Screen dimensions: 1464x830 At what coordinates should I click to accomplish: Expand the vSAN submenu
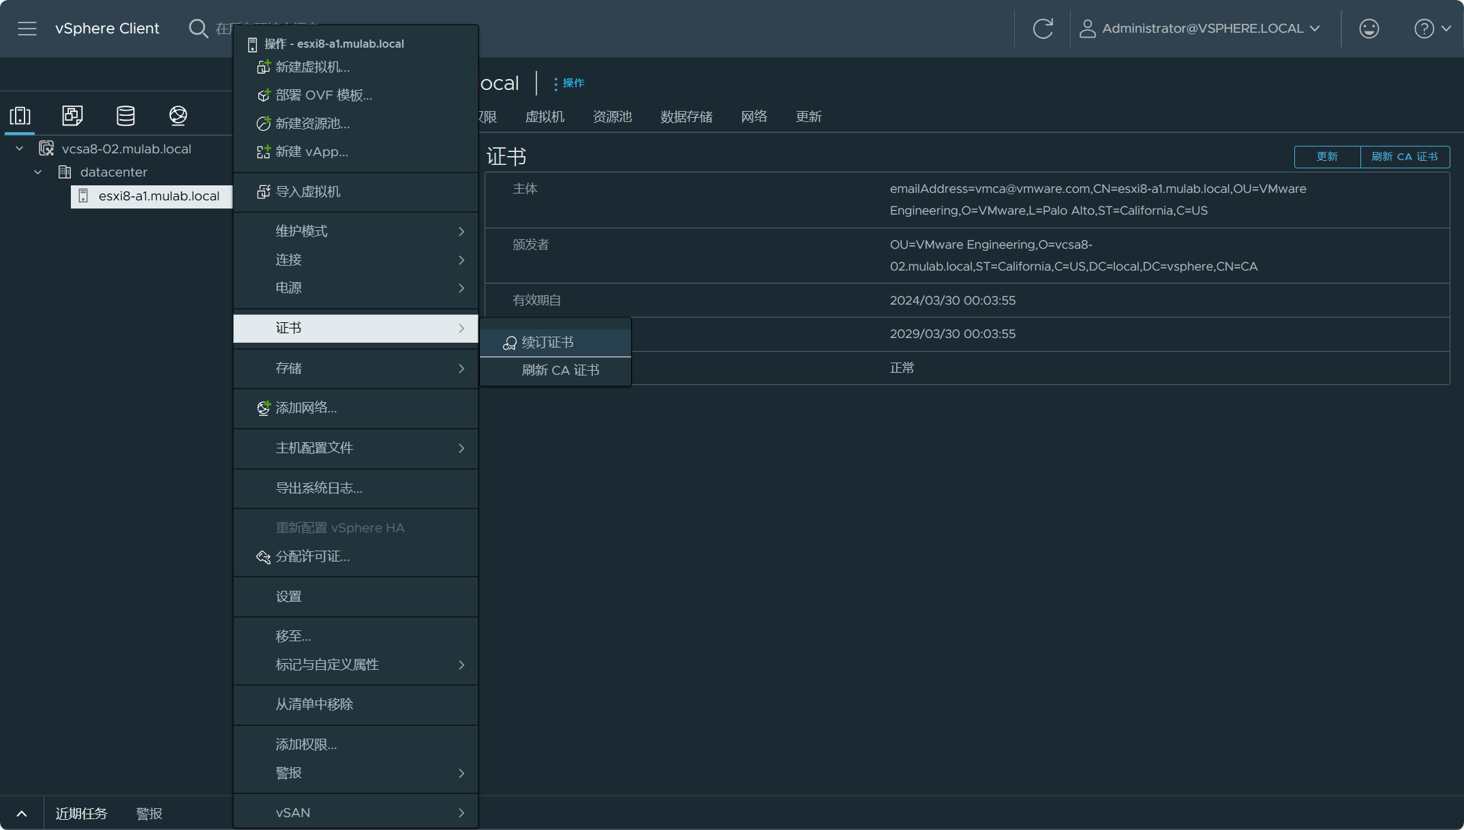356,812
